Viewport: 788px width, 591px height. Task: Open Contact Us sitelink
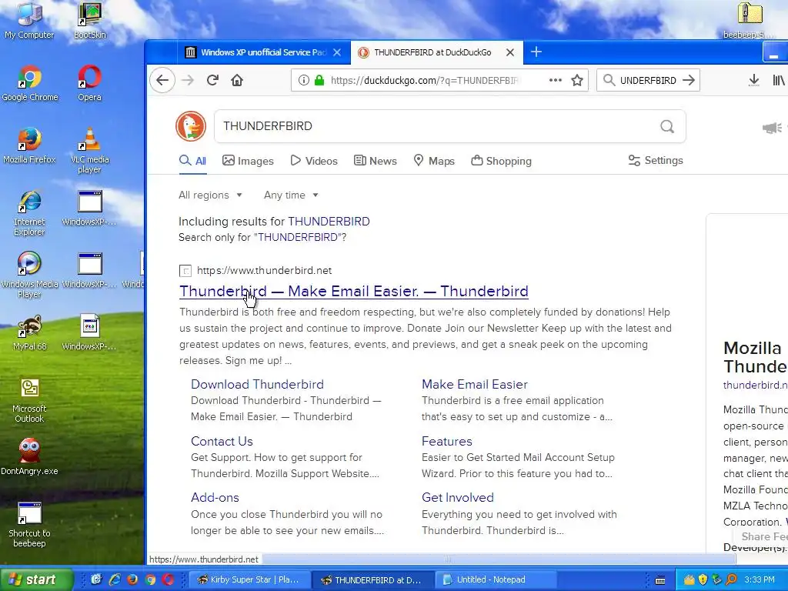[x=222, y=441]
